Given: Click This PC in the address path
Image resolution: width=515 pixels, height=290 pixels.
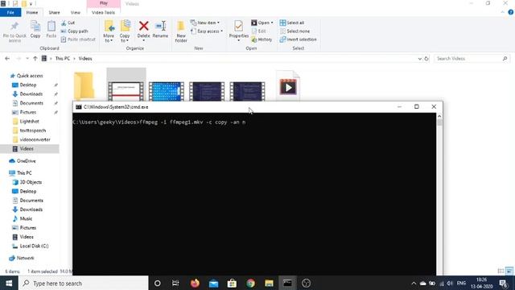Looking at the screenshot, I should coord(63,58).
